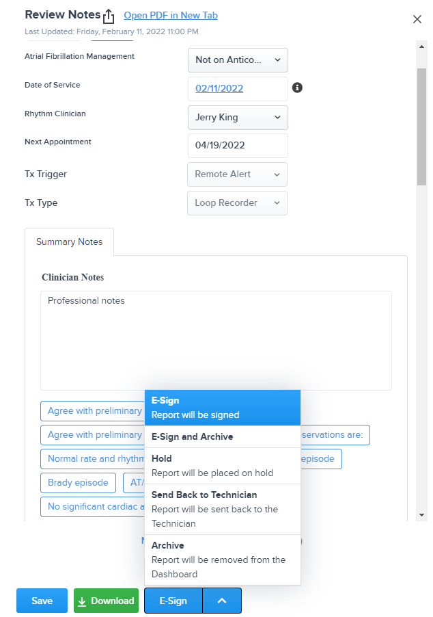Open the Atrial Fibrillation Management dropdown

tap(237, 60)
